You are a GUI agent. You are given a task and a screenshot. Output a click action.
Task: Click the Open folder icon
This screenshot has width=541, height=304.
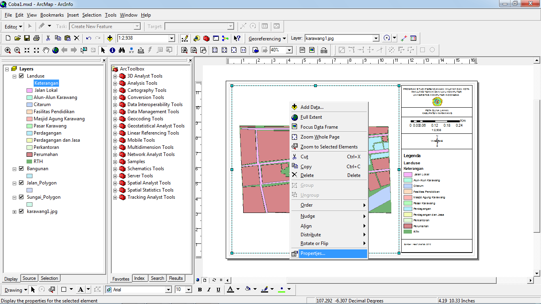coord(17,38)
